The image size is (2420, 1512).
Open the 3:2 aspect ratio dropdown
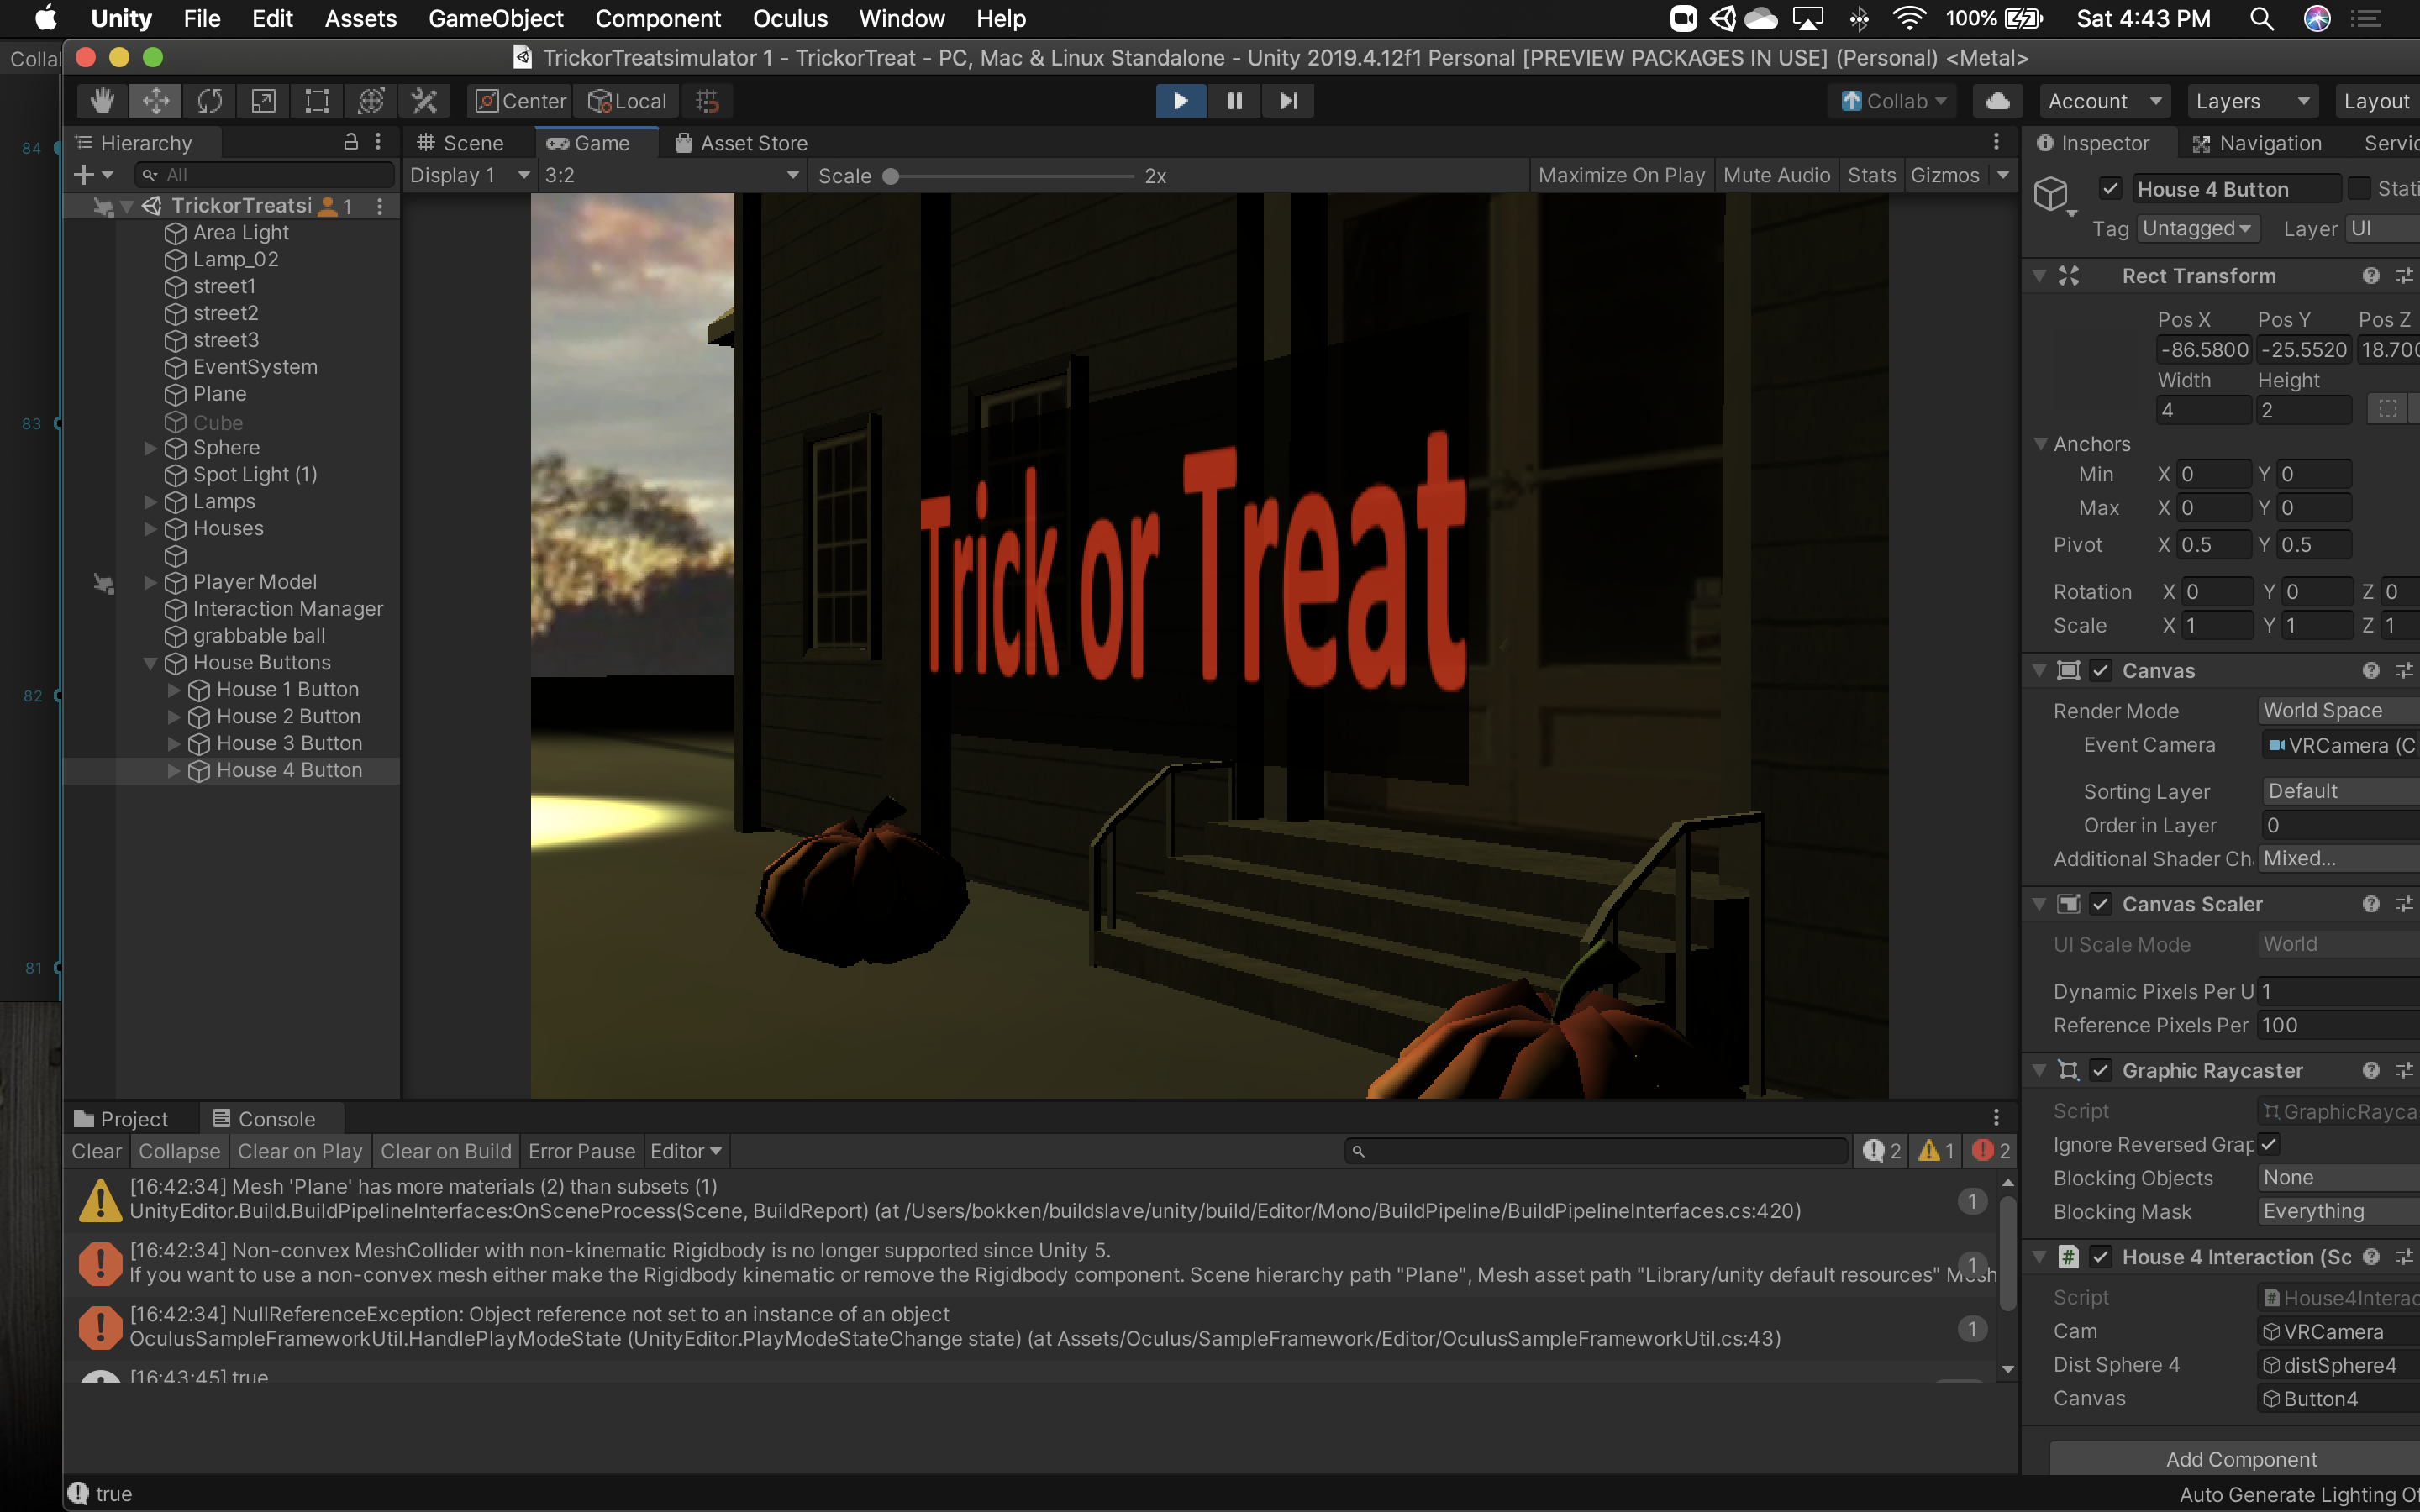[x=671, y=175]
